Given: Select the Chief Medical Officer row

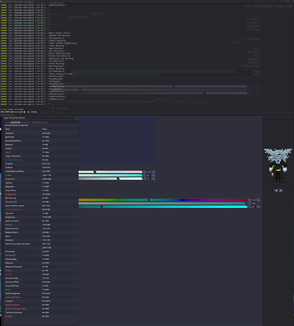Looking at the screenshot, I should tap(41, 171).
